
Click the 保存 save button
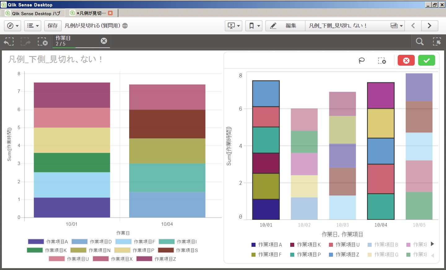click(x=53, y=26)
